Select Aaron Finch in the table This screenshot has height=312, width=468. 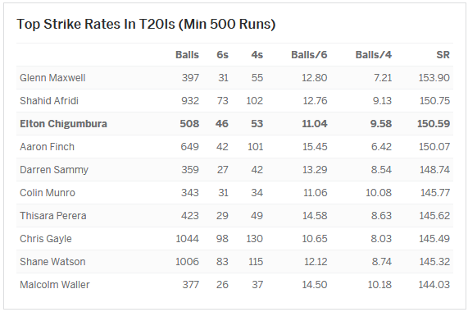click(x=48, y=147)
